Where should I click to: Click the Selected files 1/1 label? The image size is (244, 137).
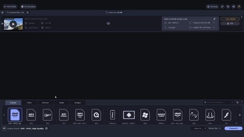(17, 13)
